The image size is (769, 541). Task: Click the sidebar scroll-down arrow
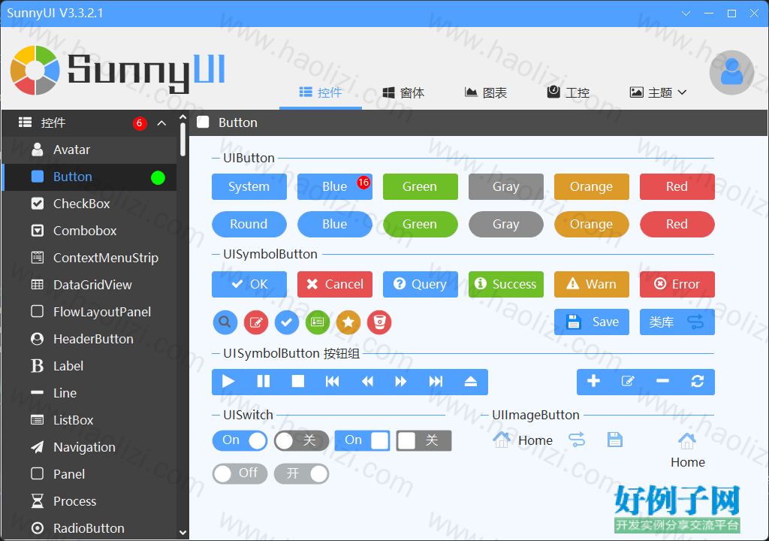point(183,533)
